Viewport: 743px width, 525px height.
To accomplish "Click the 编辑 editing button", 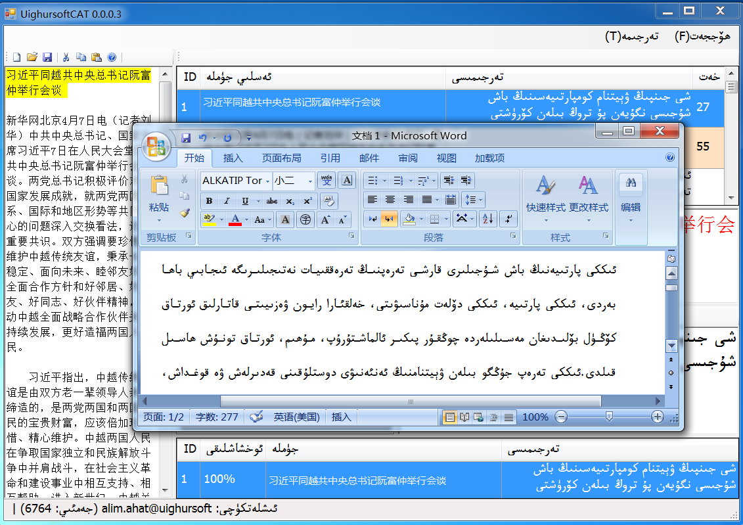I will pyautogui.click(x=631, y=199).
